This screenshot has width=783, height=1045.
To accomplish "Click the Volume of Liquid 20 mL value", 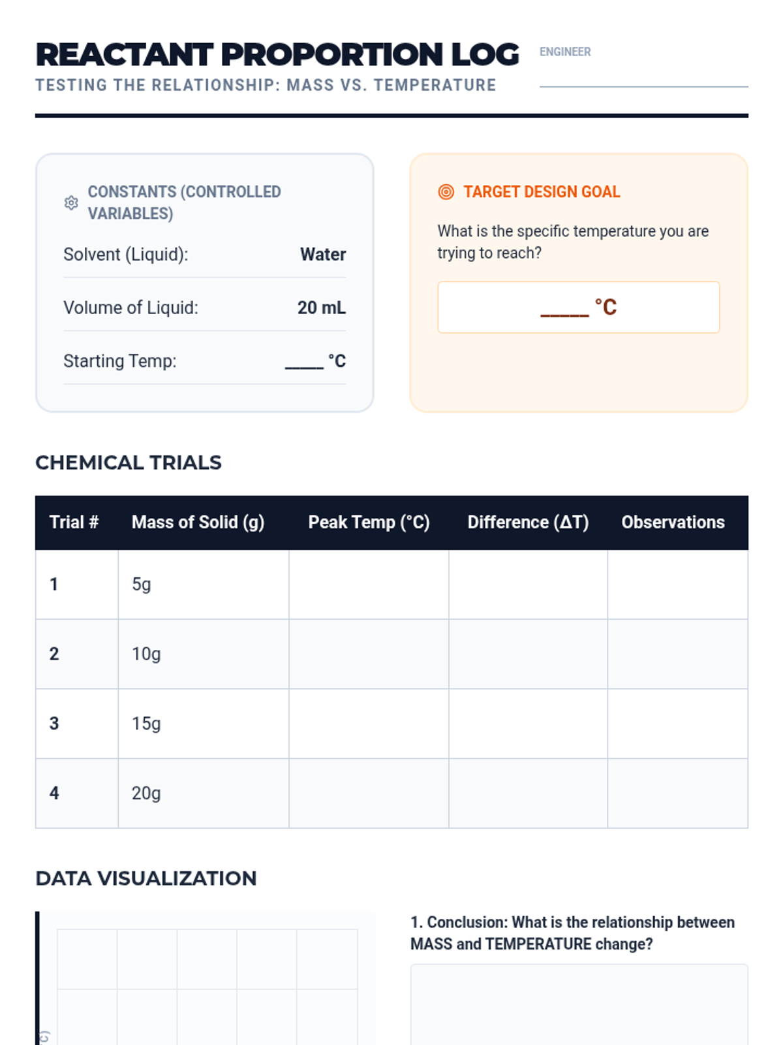I will click(x=321, y=308).
